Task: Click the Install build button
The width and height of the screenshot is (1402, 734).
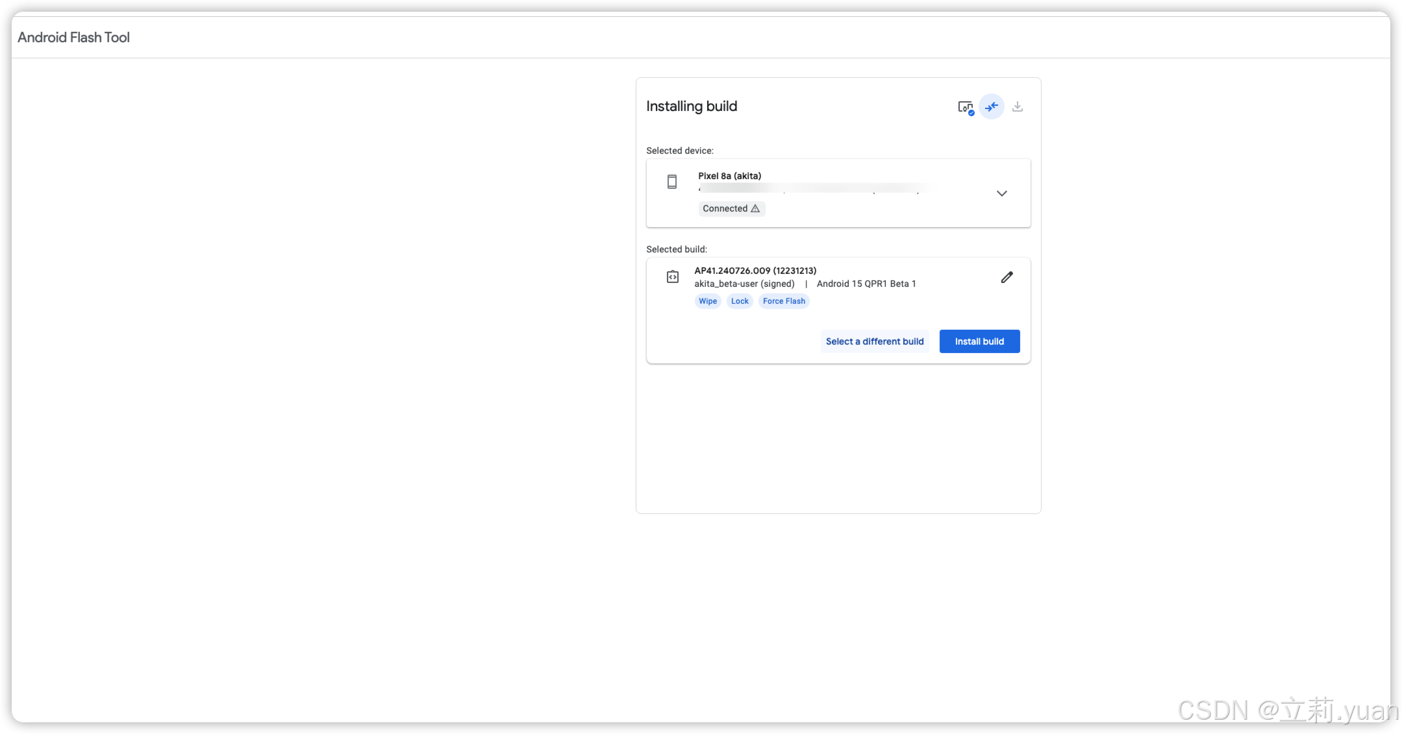Action: point(979,341)
